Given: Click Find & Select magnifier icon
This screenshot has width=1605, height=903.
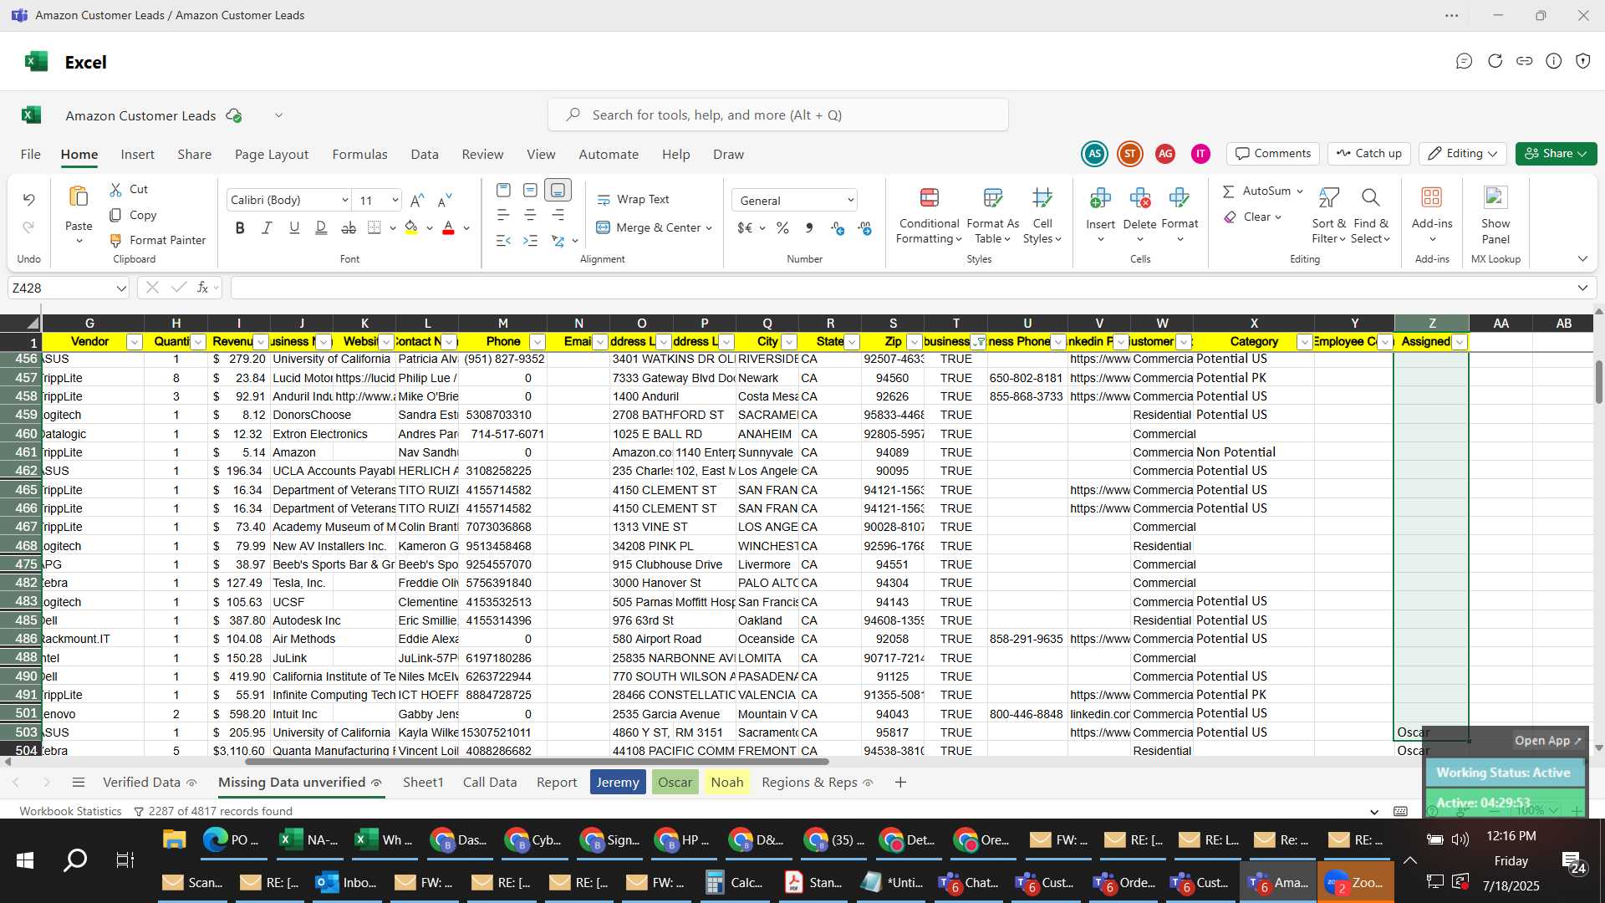Looking at the screenshot, I should click(x=1370, y=197).
